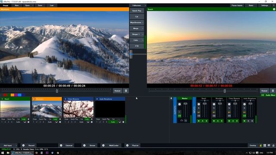Toggle Audio on Audio Microphone input
The image size is (276, 155).
coord(113,122)
